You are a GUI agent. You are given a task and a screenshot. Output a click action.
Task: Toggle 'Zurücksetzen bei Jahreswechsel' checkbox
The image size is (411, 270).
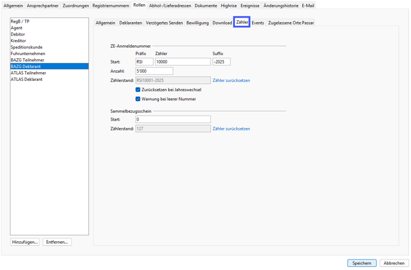[x=138, y=89]
